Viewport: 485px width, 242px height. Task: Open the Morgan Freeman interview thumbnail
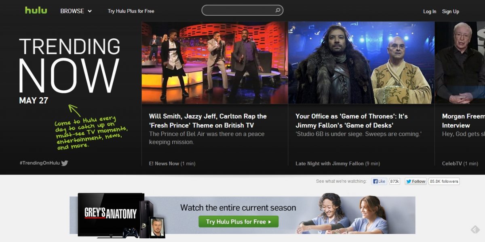pos(460,63)
